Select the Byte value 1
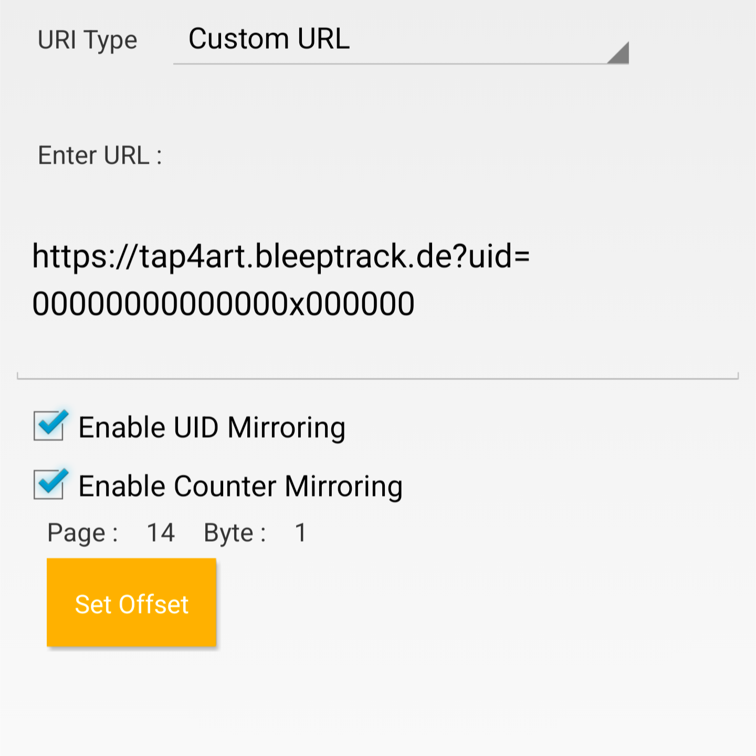Viewport: 756px width, 756px height. [x=301, y=533]
